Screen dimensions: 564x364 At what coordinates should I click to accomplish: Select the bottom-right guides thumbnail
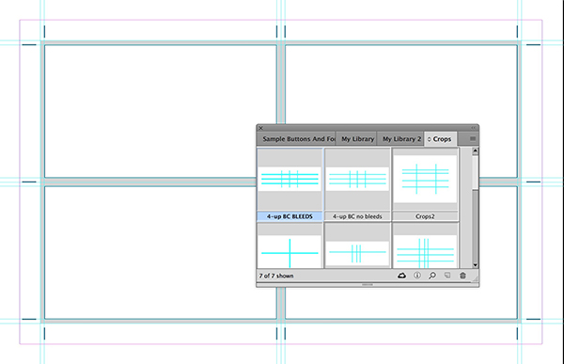click(x=425, y=246)
